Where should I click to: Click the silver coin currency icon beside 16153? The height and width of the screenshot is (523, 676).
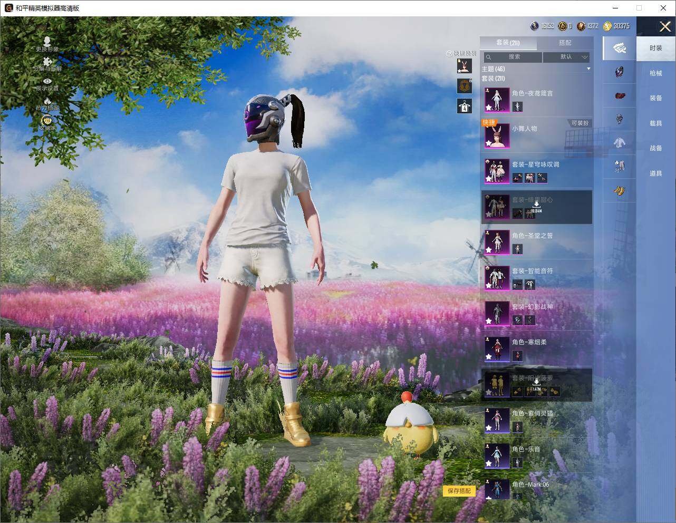pyautogui.click(x=534, y=26)
